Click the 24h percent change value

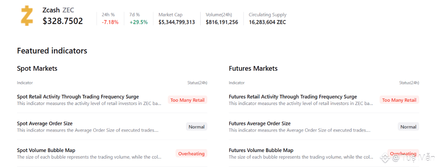click(x=110, y=22)
